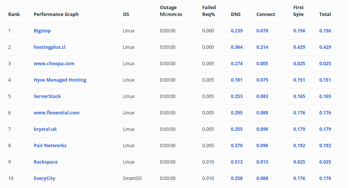The height and width of the screenshot is (188, 350).
Task: Click DNS value 0.370 for Pair Networks
Action: pos(237,146)
